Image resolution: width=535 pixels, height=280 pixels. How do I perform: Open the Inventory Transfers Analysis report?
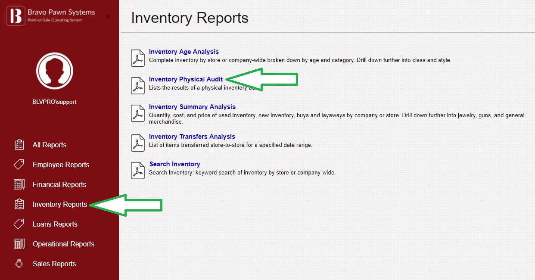coord(192,137)
